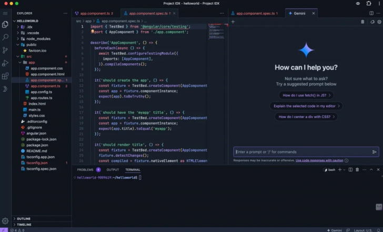Open app.component.html in explorer
This screenshot has height=232, width=383.
(x=47, y=74)
